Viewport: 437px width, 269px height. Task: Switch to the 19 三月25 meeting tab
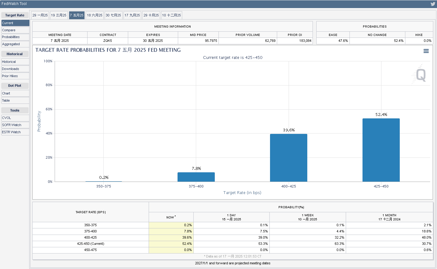pos(59,15)
